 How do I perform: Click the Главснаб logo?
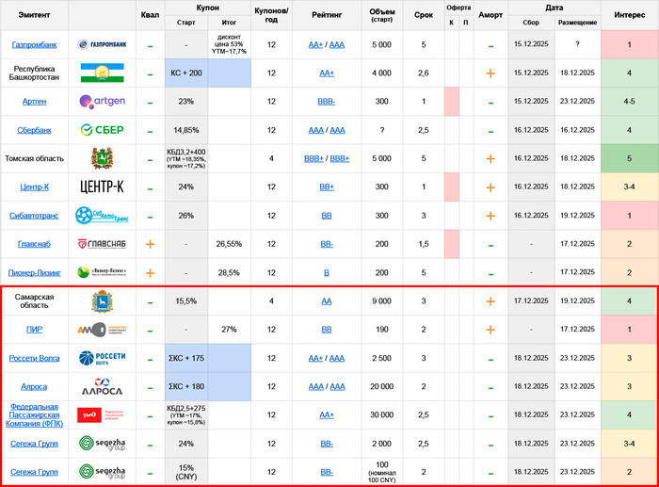102,244
